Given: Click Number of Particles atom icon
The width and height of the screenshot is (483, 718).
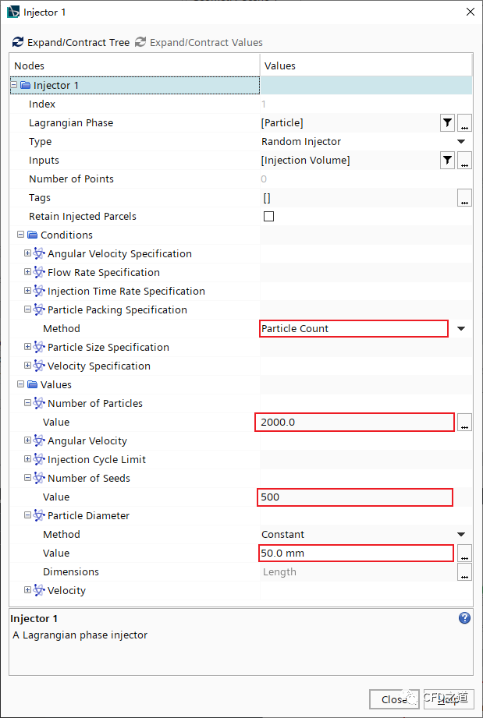Looking at the screenshot, I should tap(39, 403).
